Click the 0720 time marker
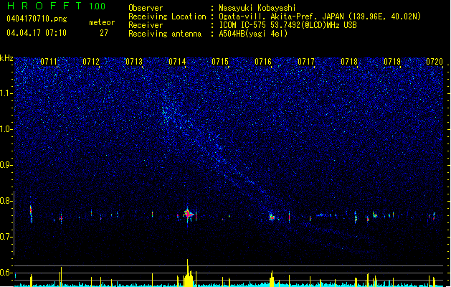 [x=435, y=62]
